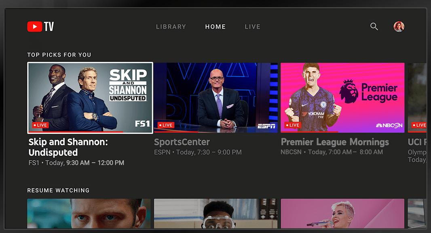Click the NBCSN logo on Premier League card
The height and width of the screenshot is (233, 431).
tap(389, 125)
